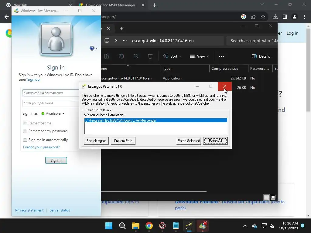Click the Escargot Patcher wand taskbar icon
311x233 pixels.
tap(189, 226)
